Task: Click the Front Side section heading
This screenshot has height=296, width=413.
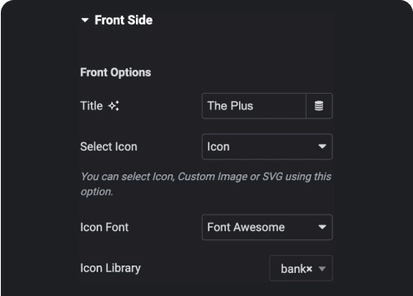Action: (124, 20)
